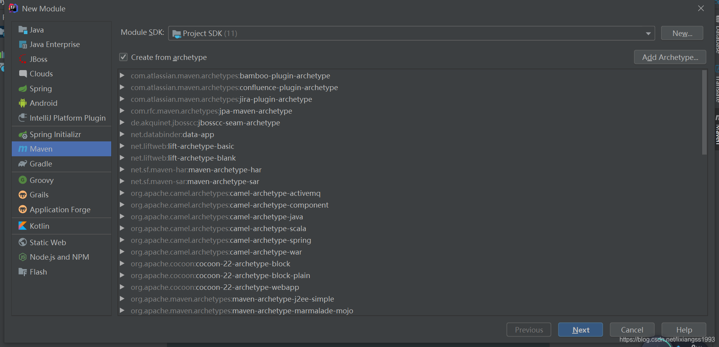Select the Gradle elephant icon
719x347 pixels.
(x=23, y=164)
